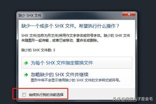The width and height of the screenshot is (156, 104).
Task: Click the question mark ending the blue heading
Action: [x=118, y=26]
